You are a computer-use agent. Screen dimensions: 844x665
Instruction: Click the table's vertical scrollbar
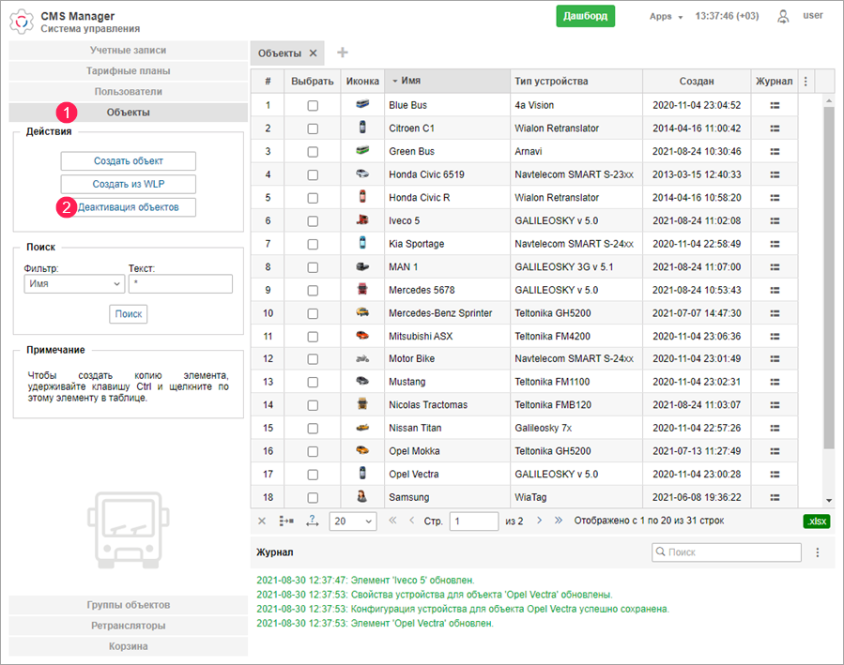828,281
